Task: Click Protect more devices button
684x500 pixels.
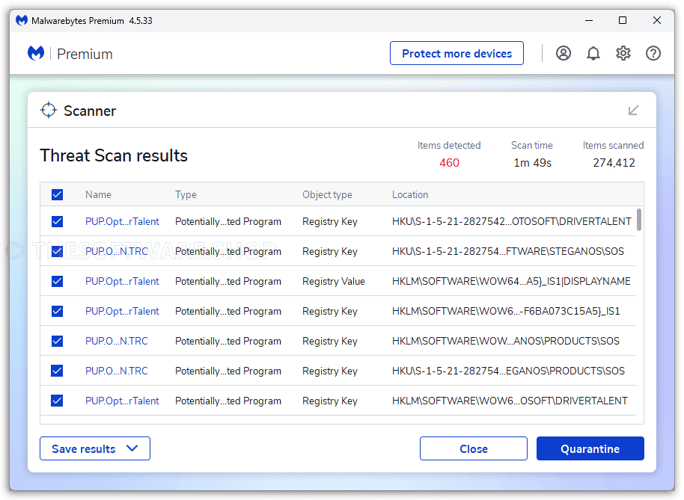Action: (x=456, y=54)
